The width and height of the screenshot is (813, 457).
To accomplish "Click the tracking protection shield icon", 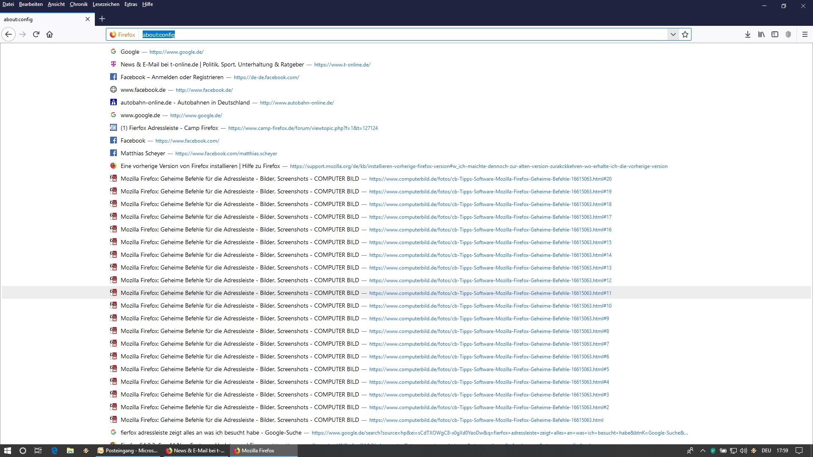I will pyautogui.click(x=788, y=34).
